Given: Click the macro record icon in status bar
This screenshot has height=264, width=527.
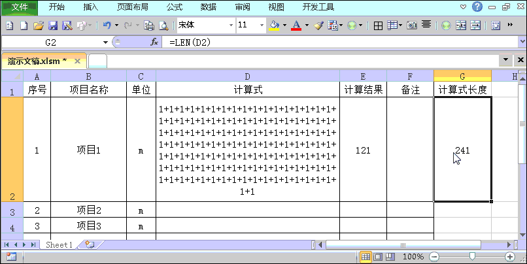Looking at the screenshot, I should point(11,257).
